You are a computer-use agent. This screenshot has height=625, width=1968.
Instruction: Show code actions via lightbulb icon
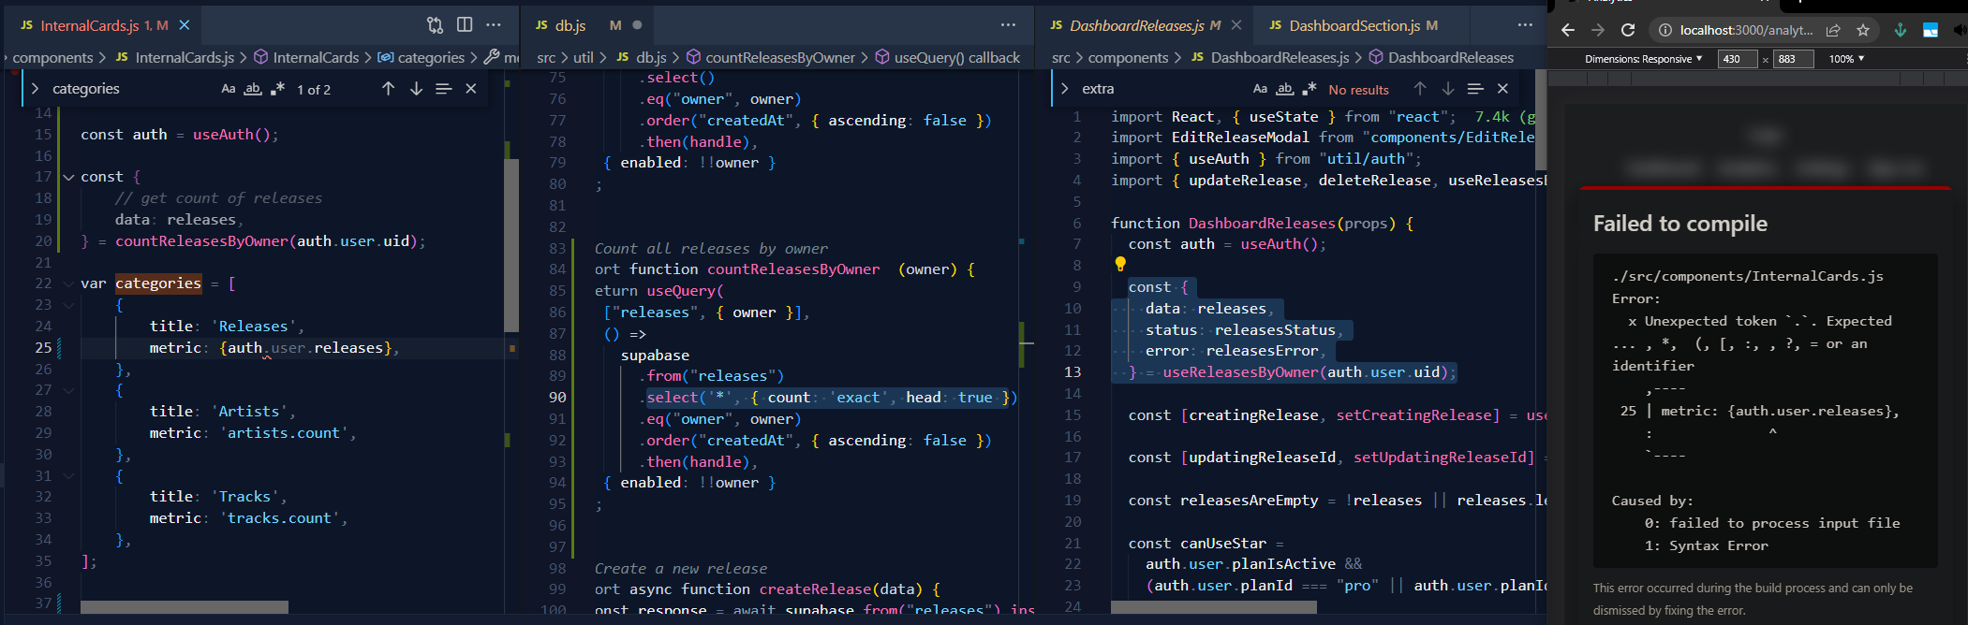point(1120,264)
